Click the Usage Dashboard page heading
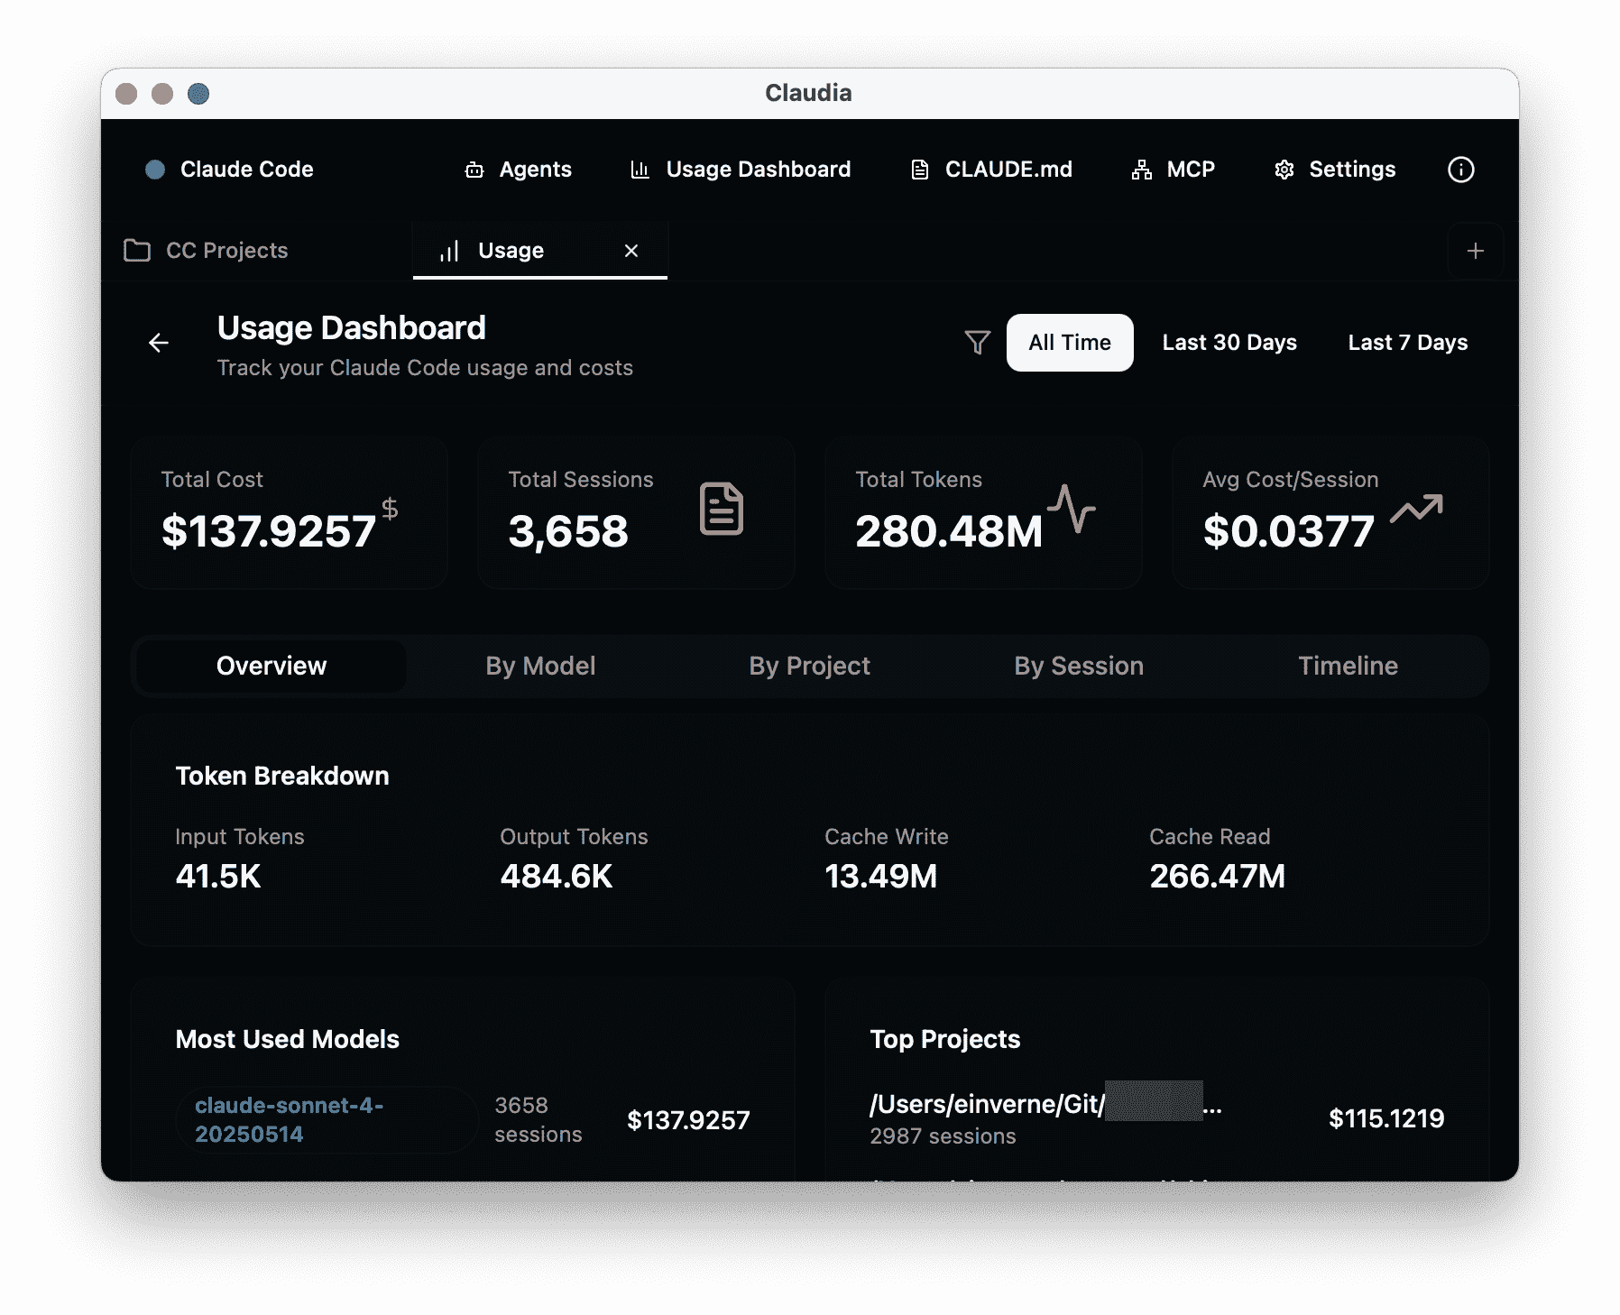Viewport: 1620px width, 1315px height. (352, 328)
